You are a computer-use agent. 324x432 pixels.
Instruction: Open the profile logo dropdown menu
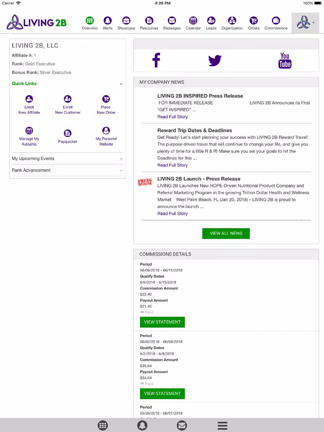(x=305, y=23)
